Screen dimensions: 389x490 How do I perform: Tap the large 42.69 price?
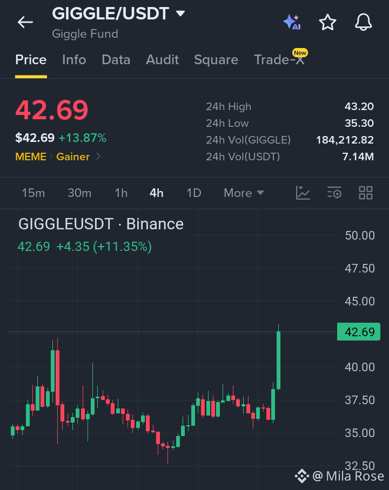[52, 110]
